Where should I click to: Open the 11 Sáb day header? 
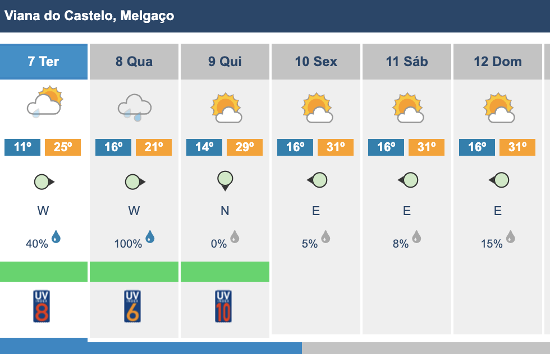point(407,62)
